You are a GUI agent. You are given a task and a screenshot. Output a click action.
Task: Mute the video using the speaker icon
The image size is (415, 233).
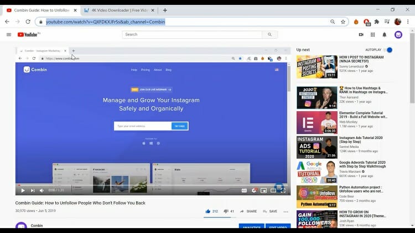[x=42, y=190]
